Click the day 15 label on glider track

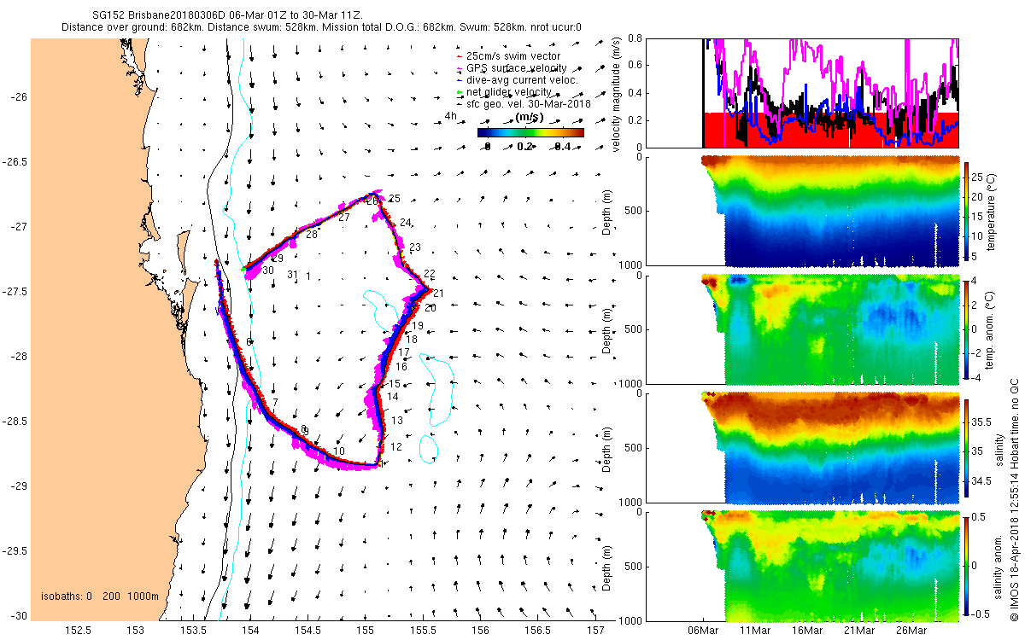tap(395, 384)
